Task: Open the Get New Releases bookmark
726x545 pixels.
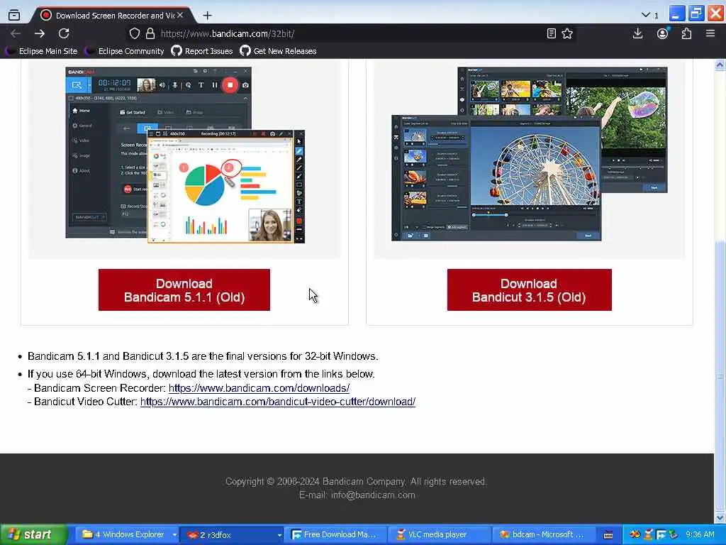Action: point(278,51)
